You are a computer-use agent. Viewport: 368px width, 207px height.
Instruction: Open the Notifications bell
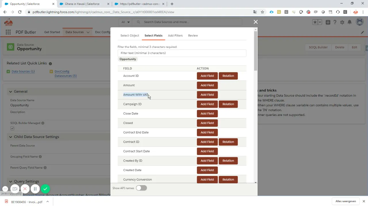350,22
